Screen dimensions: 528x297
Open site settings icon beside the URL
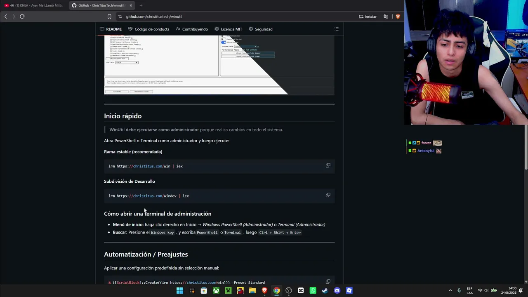(120, 16)
